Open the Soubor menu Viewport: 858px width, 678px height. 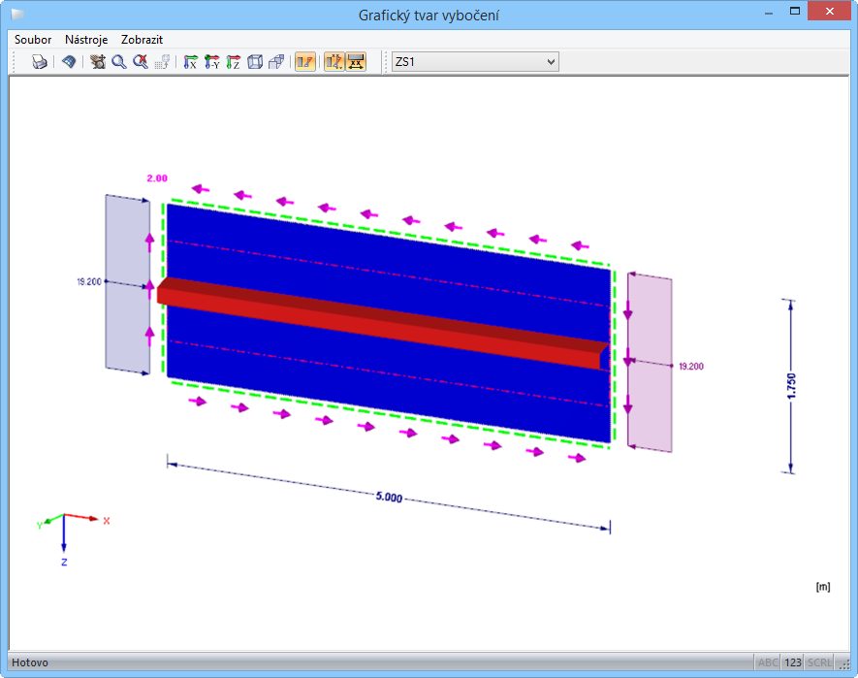point(33,40)
